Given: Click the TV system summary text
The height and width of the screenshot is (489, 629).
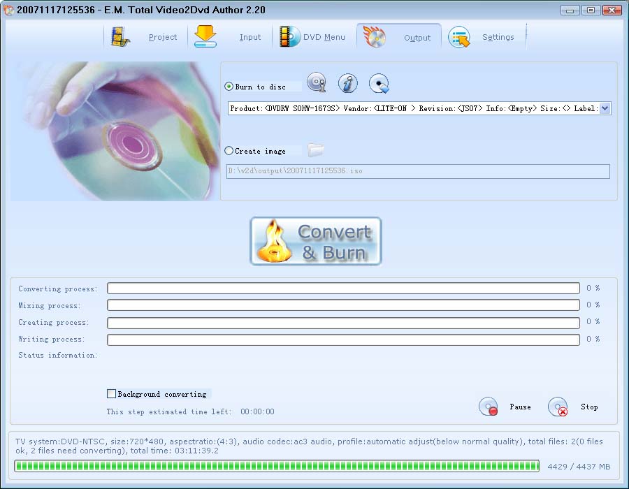Looking at the screenshot, I should pos(309,446).
